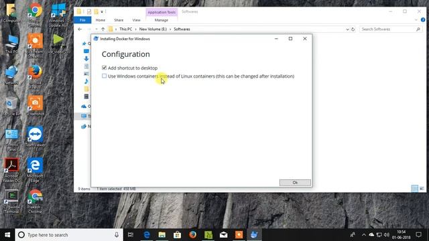
Task: Click New Volume (E:) in address path
Action: (153, 29)
